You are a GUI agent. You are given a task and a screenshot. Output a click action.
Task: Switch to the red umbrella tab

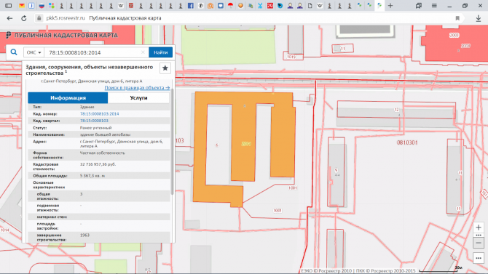click(230, 6)
